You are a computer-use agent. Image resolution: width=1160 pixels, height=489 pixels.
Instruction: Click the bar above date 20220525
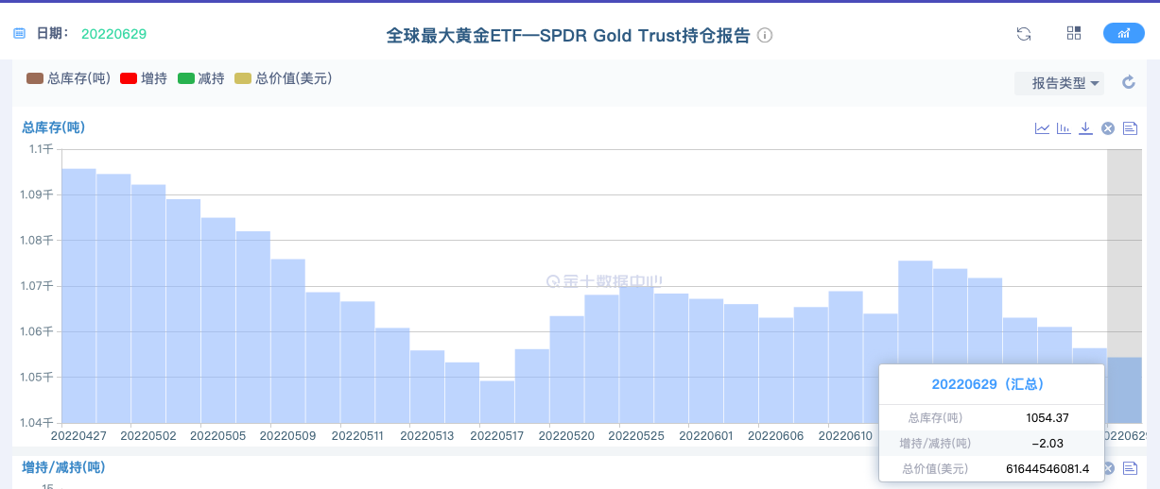[636, 355]
